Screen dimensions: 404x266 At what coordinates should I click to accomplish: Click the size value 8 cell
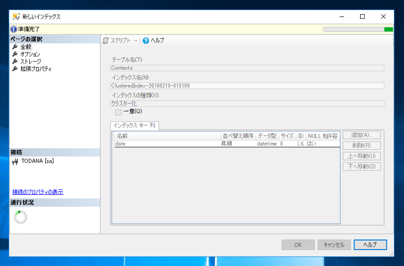pos(288,144)
